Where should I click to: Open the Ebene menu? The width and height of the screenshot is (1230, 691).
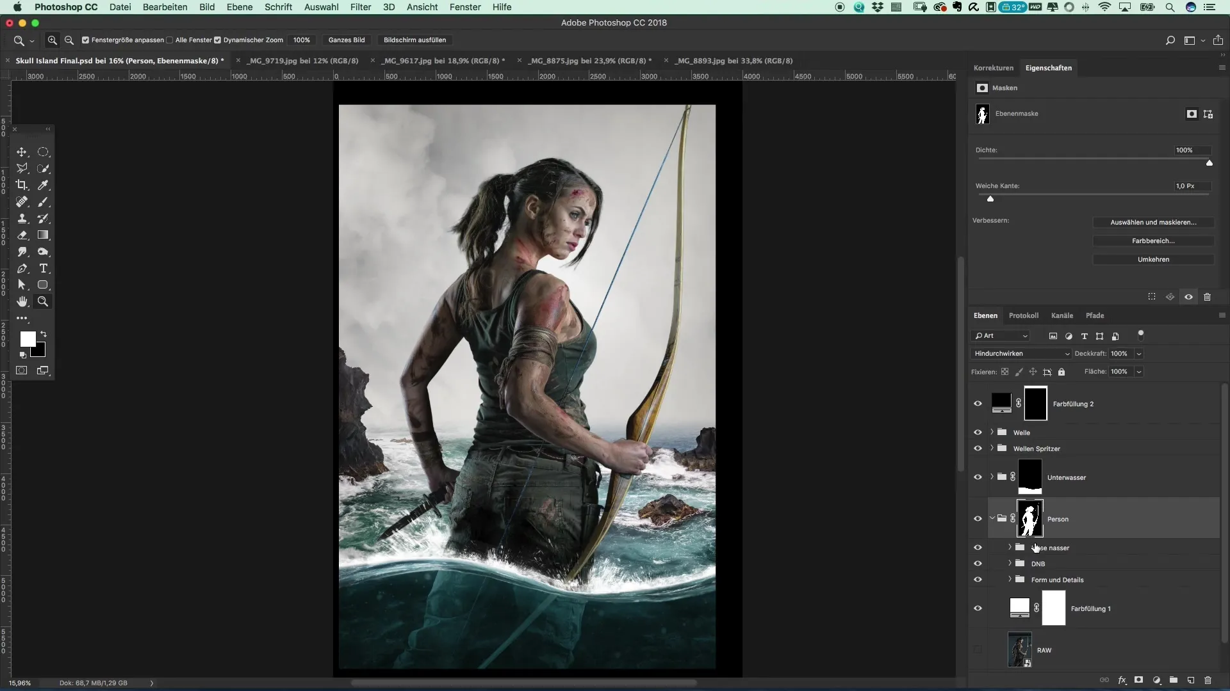(x=239, y=7)
